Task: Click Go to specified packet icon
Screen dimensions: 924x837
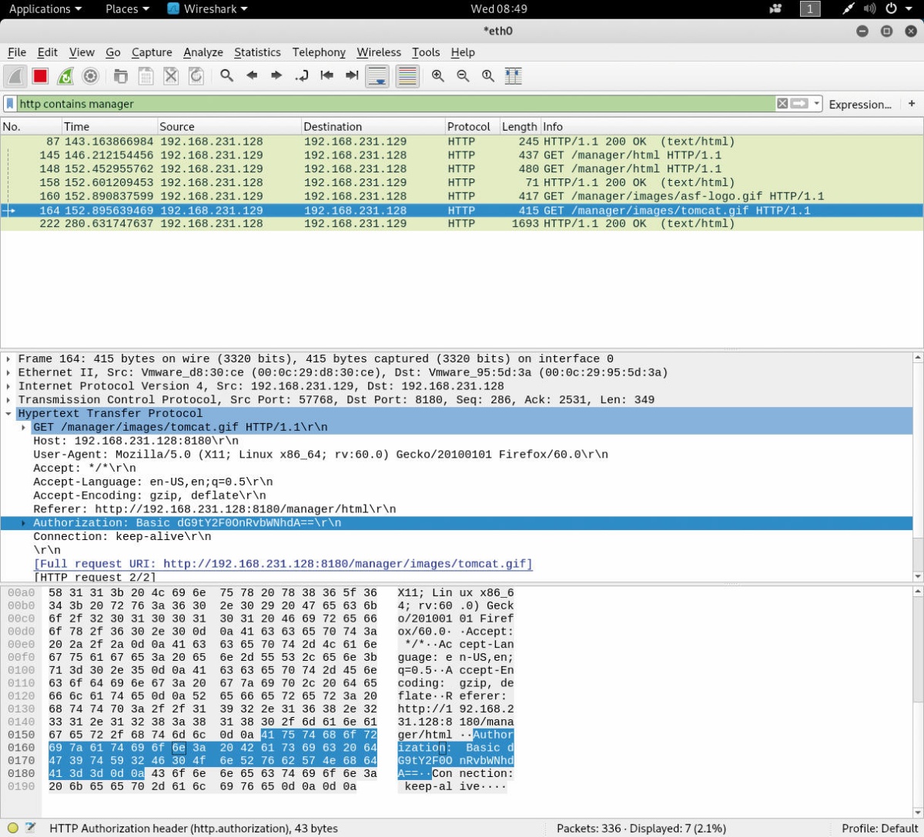Action: (302, 75)
